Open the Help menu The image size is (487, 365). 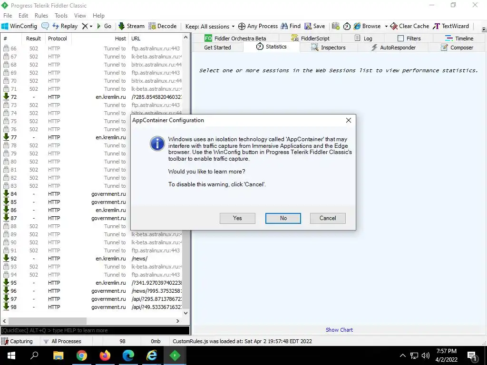(x=98, y=16)
